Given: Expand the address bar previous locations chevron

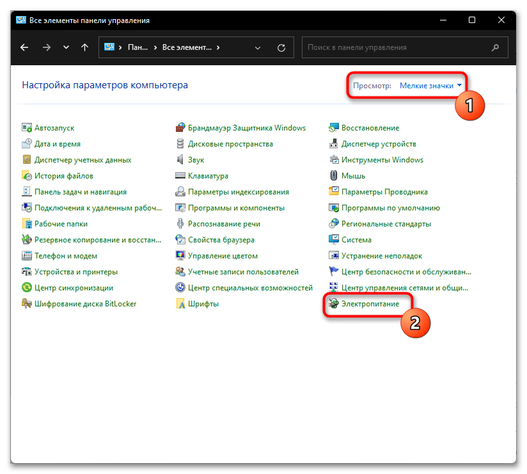Looking at the screenshot, I should tap(258, 47).
